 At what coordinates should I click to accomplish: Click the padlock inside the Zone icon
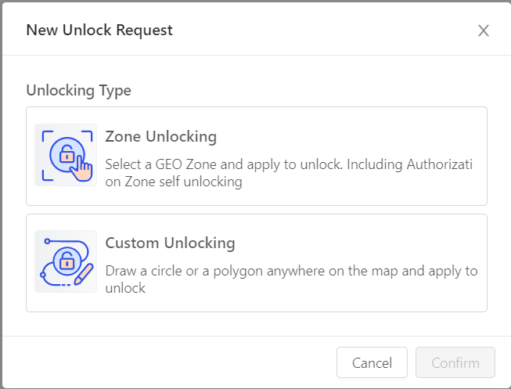pos(67,153)
